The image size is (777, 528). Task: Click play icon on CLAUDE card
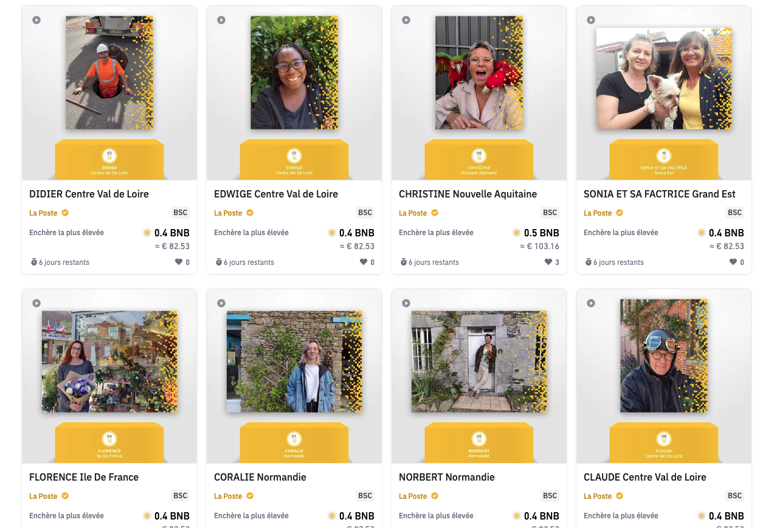pyautogui.click(x=591, y=303)
